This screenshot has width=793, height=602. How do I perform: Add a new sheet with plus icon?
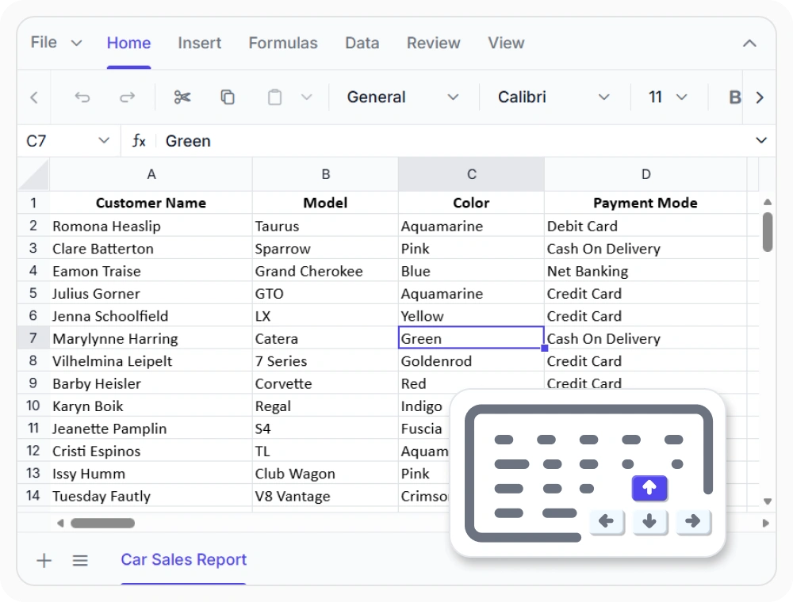click(44, 561)
